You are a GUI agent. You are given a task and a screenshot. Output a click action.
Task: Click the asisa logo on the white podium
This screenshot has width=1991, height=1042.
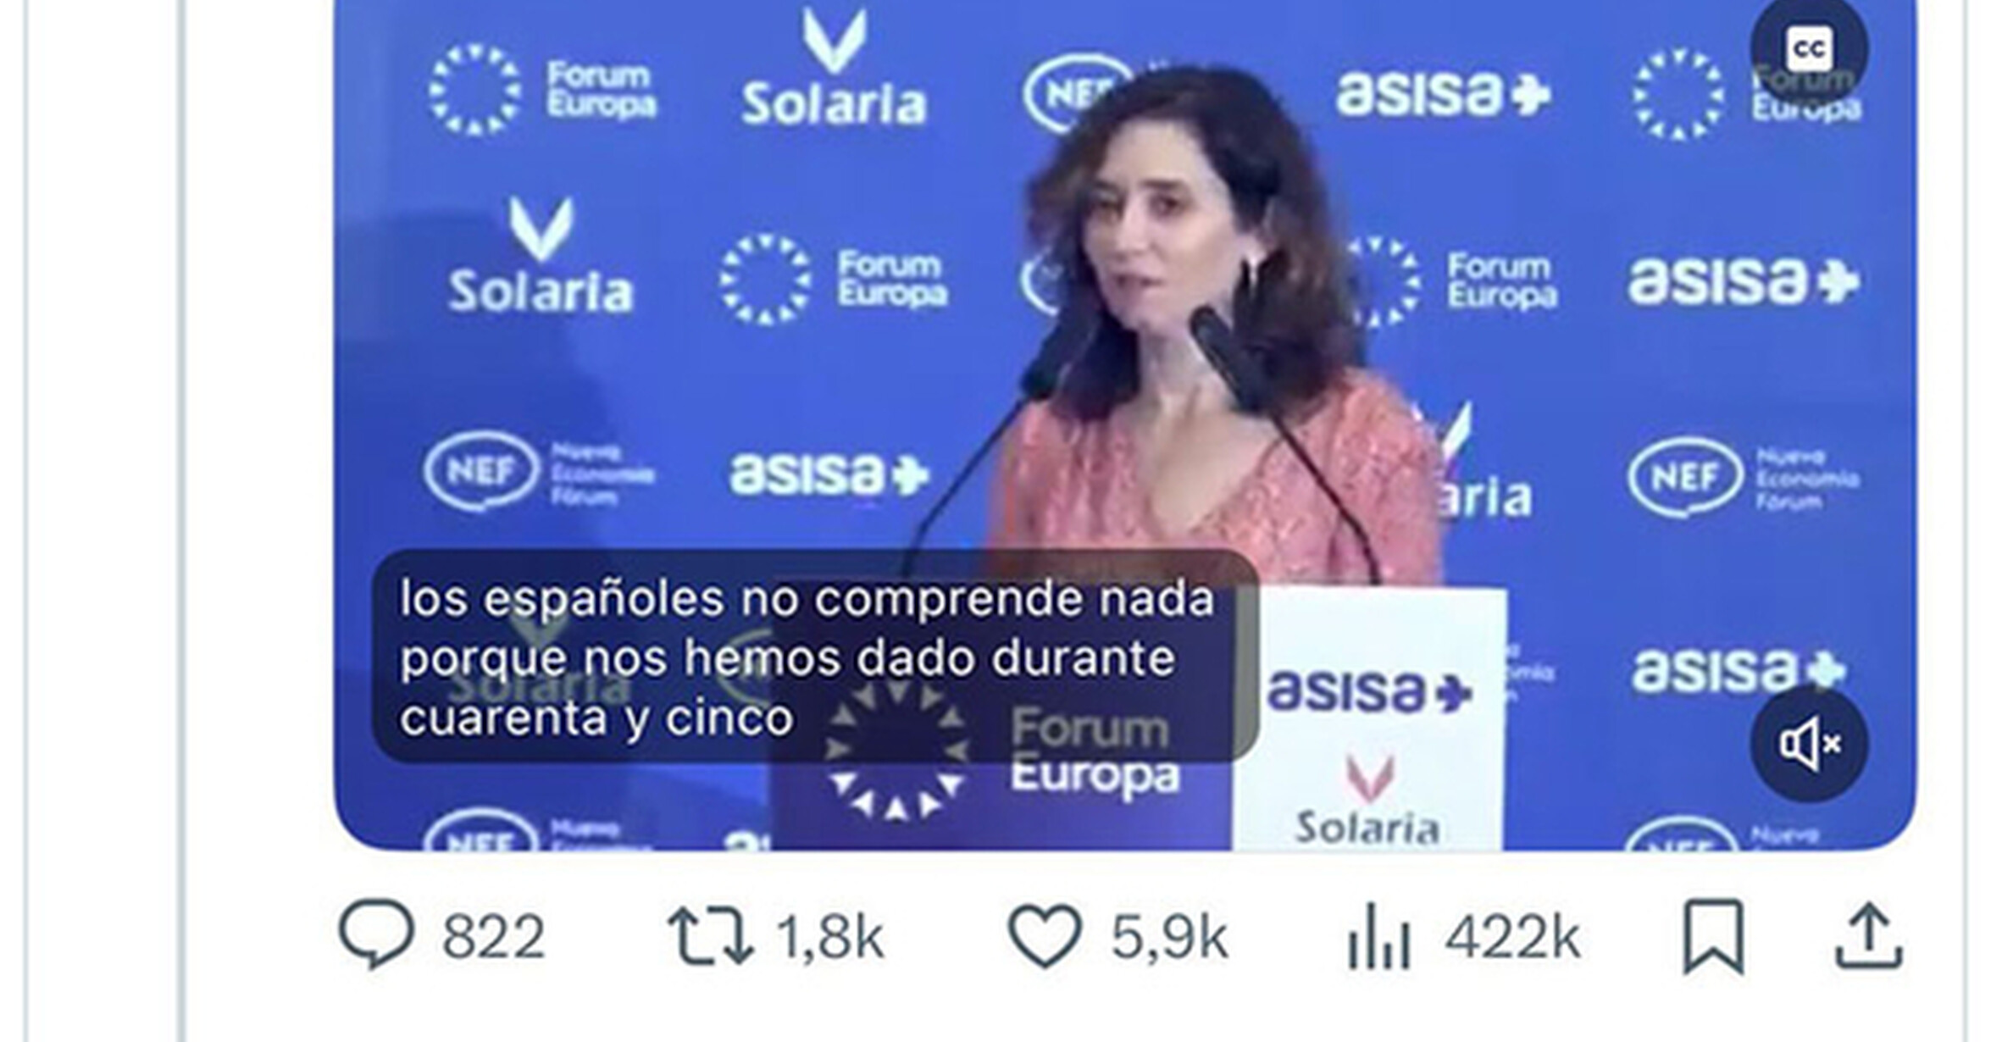click(1369, 690)
